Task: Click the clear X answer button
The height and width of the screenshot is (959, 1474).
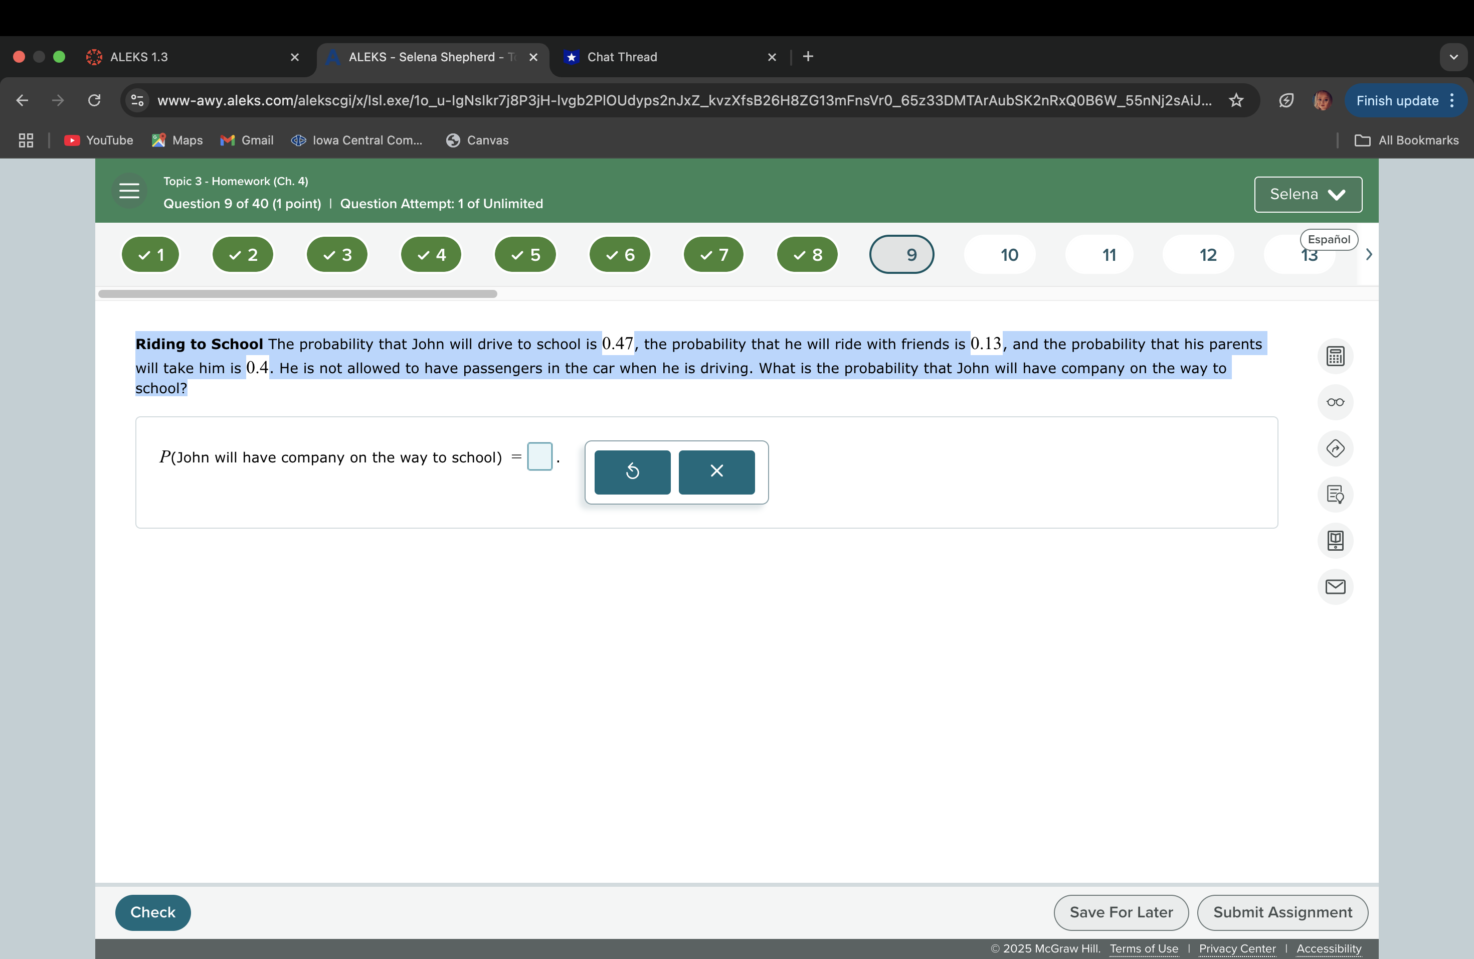Action: [x=716, y=471]
